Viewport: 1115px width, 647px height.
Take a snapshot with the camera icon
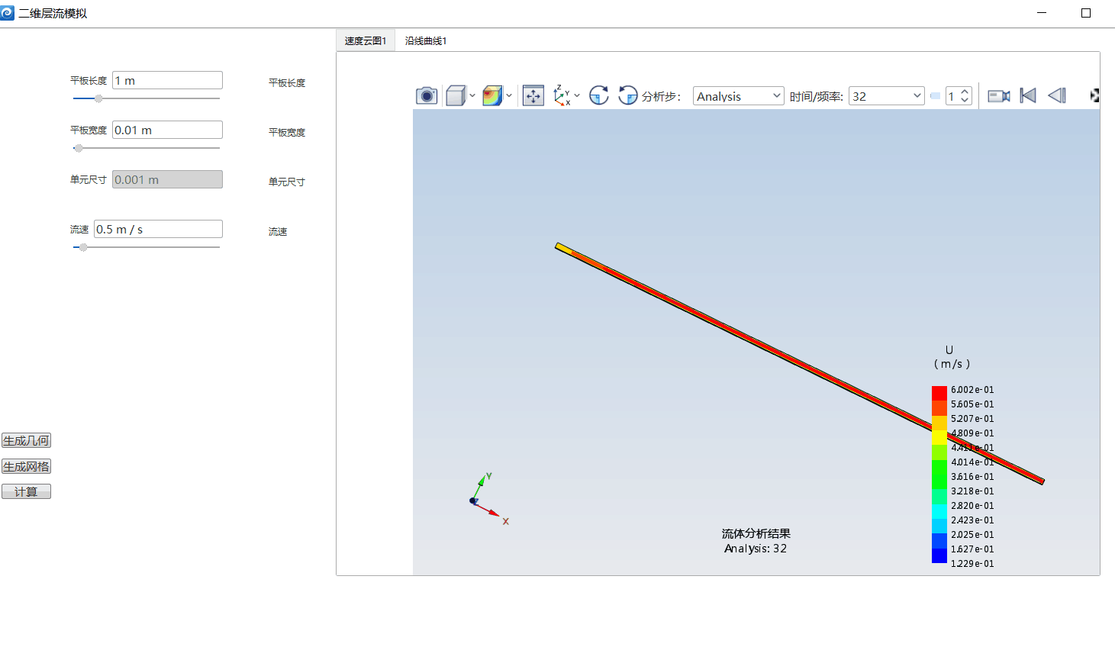[427, 95]
